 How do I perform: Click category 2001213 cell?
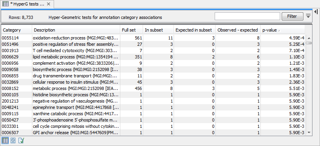(17, 101)
